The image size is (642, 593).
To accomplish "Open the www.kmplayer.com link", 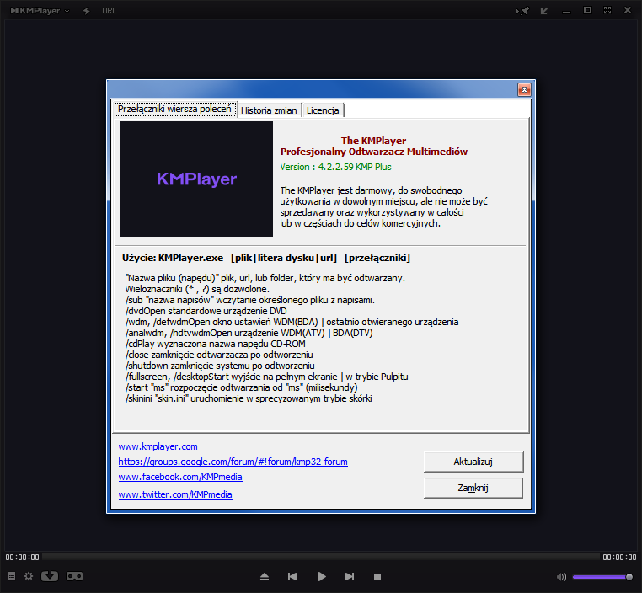I will click(158, 446).
